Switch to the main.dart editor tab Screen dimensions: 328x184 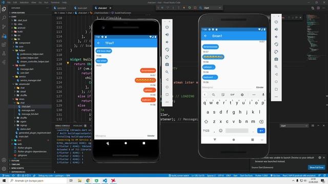coord(82,8)
